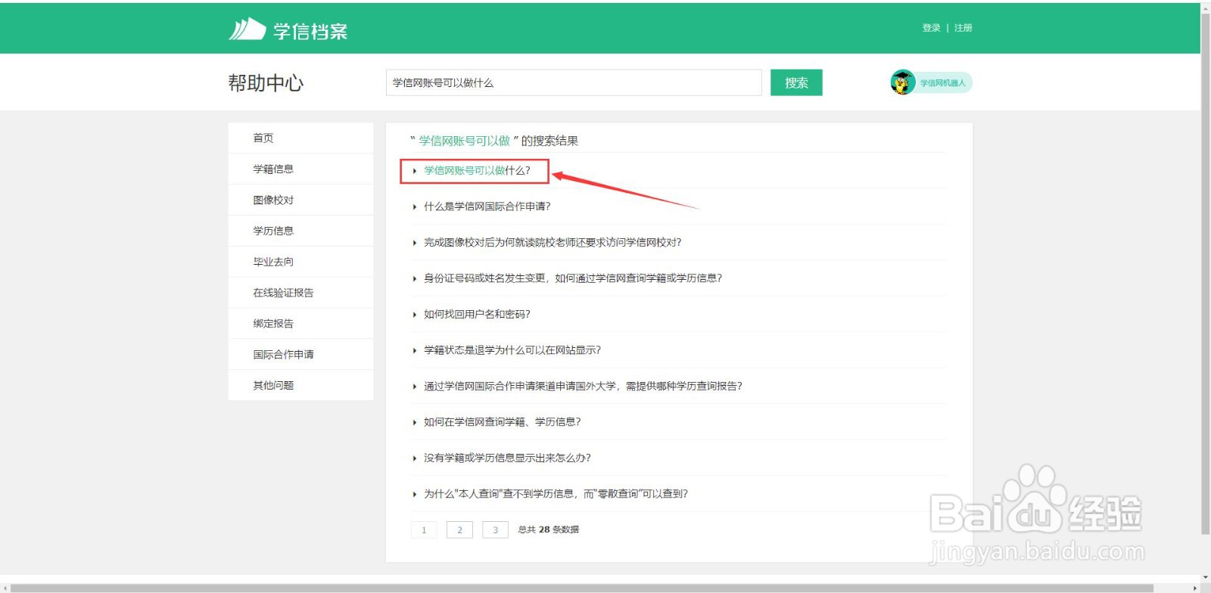Open the 登录 link
This screenshot has width=1211, height=593.
(931, 28)
